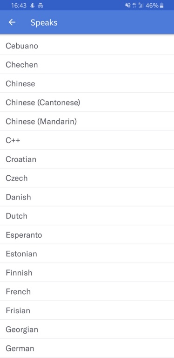Image resolution: width=174 pixels, height=358 pixels.
Task: Select German language
Action: click(x=87, y=348)
